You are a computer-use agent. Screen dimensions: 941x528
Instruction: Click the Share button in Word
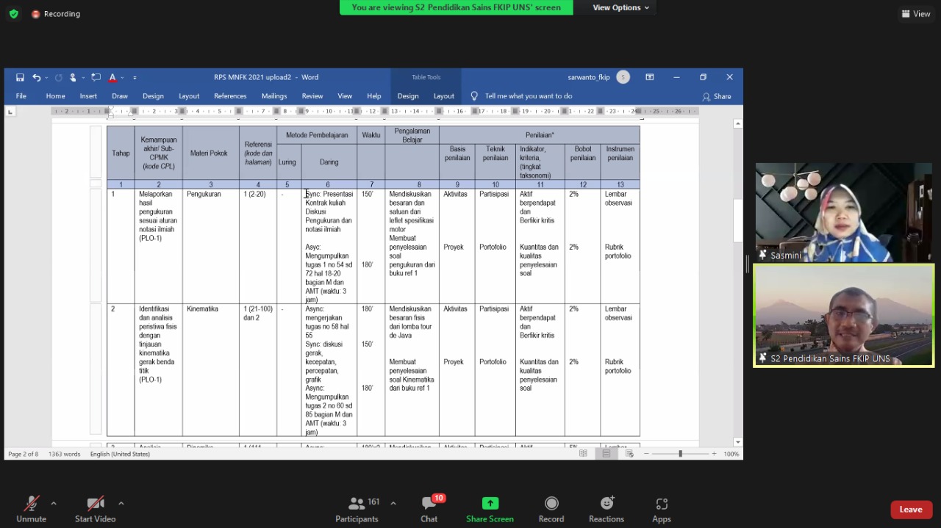[x=717, y=96]
